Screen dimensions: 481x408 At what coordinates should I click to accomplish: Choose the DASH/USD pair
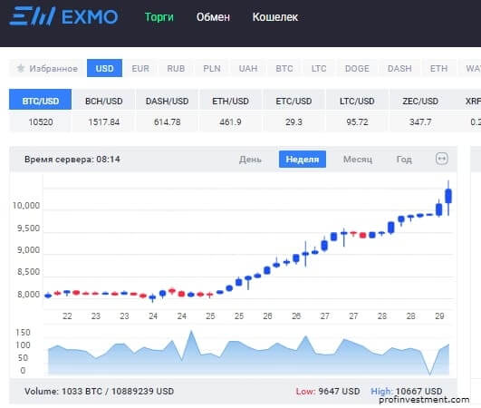pos(168,101)
